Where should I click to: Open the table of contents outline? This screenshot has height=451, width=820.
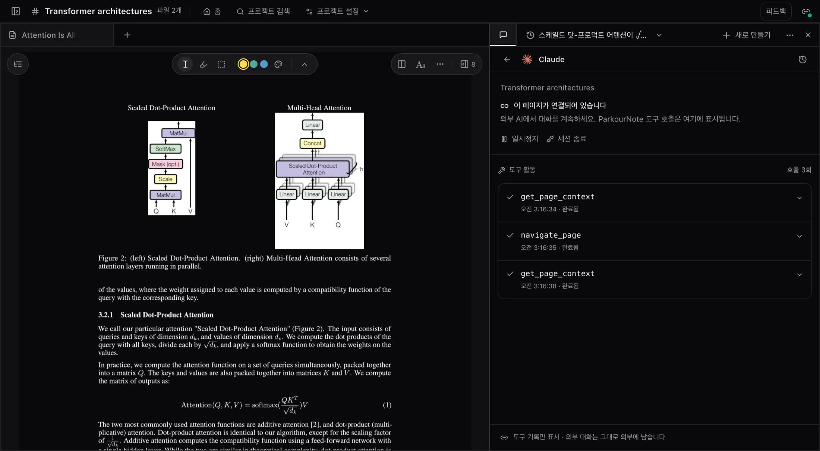tap(18, 64)
